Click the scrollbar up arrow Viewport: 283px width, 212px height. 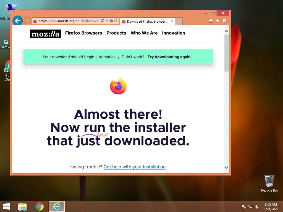(227, 31)
